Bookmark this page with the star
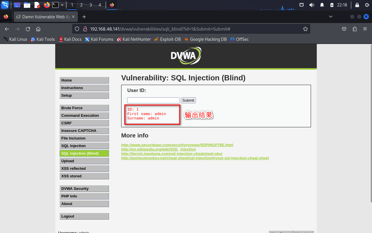 [x=305, y=29]
